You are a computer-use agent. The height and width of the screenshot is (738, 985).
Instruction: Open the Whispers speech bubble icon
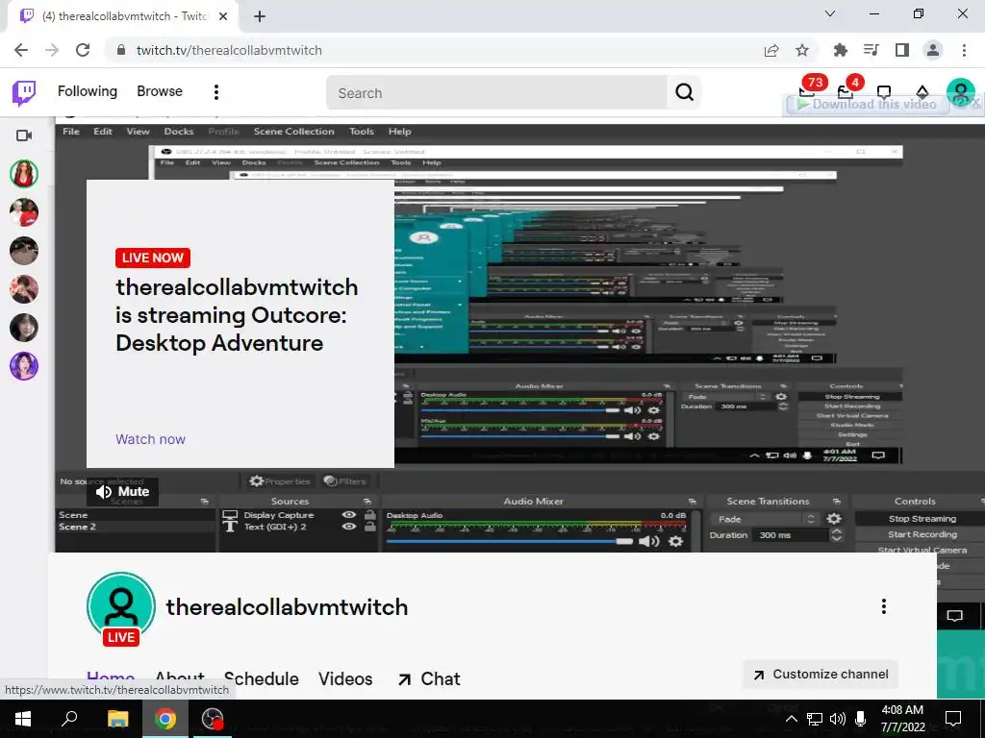[x=884, y=91]
